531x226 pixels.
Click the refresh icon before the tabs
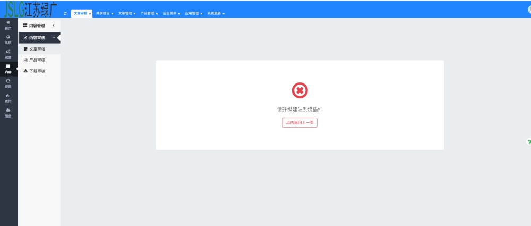click(65, 14)
